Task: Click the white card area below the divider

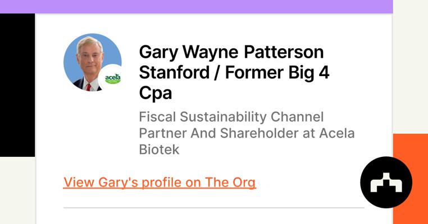Action: 213,217
